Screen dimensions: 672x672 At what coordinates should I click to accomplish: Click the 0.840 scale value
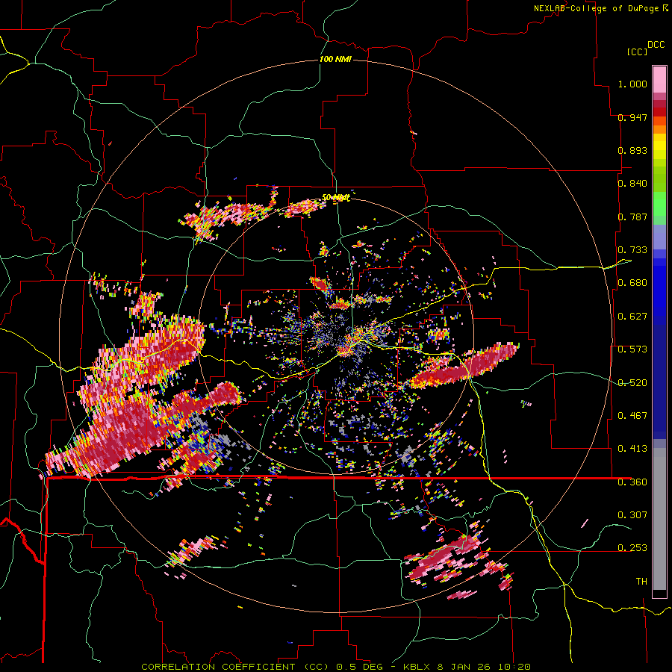(632, 184)
